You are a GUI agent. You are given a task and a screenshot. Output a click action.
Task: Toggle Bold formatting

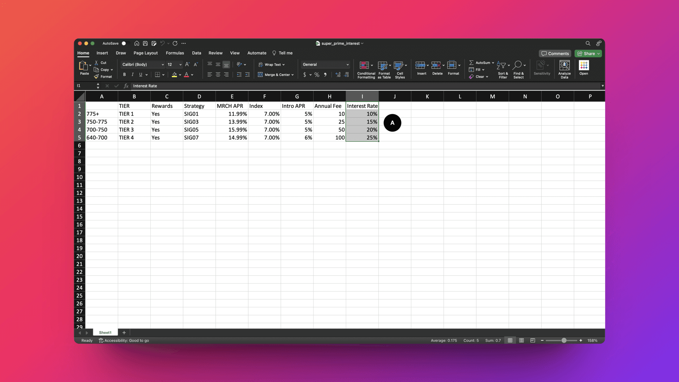[124, 75]
